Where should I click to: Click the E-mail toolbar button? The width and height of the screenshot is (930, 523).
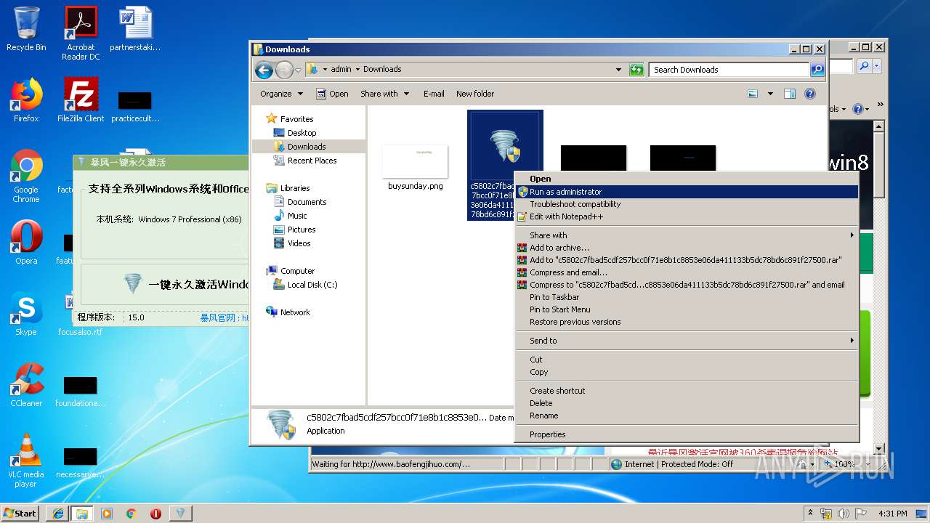point(434,94)
